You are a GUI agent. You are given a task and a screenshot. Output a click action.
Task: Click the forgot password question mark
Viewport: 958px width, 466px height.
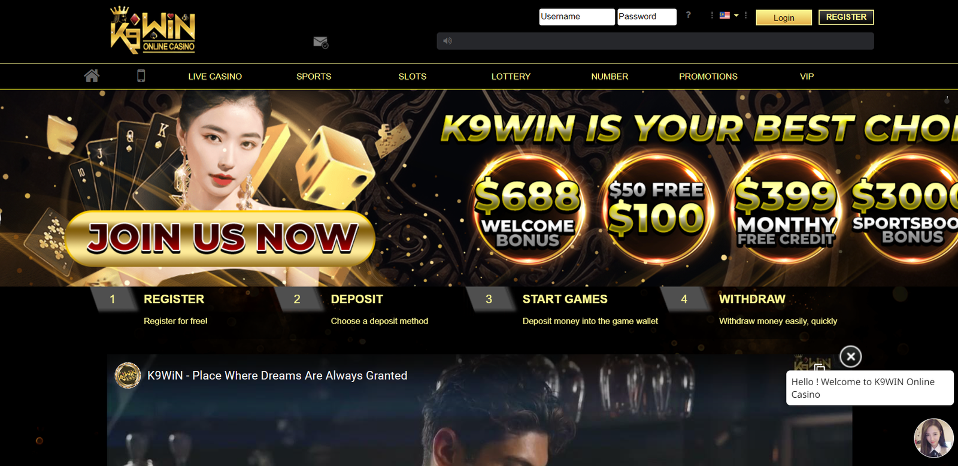pyautogui.click(x=689, y=15)
